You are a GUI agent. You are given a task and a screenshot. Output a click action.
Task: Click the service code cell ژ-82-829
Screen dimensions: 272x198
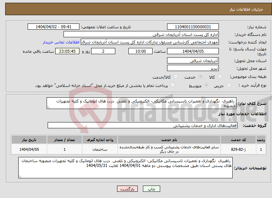coord(239,149)
